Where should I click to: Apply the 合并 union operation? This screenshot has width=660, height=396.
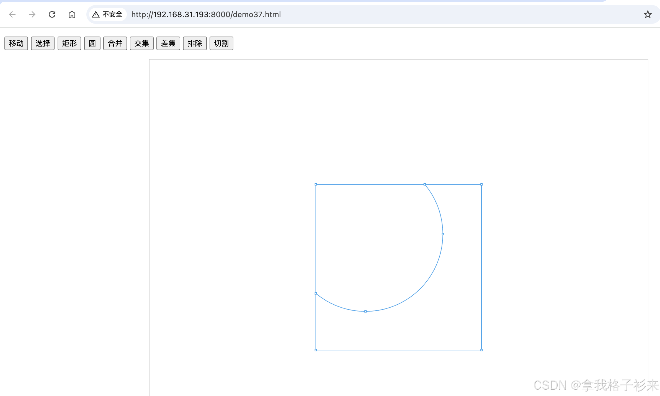pyautogui.click(x=115, y=43)
